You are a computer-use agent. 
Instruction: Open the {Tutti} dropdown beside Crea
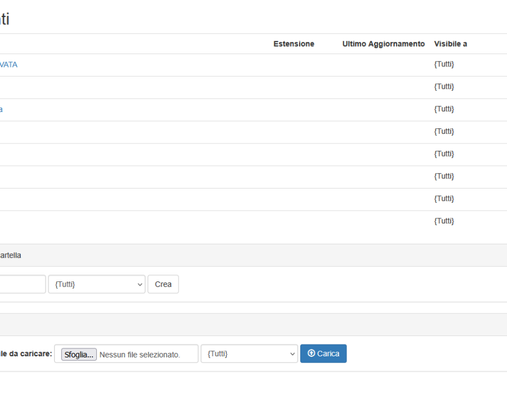pyautogui.click(x=97, y=284)
